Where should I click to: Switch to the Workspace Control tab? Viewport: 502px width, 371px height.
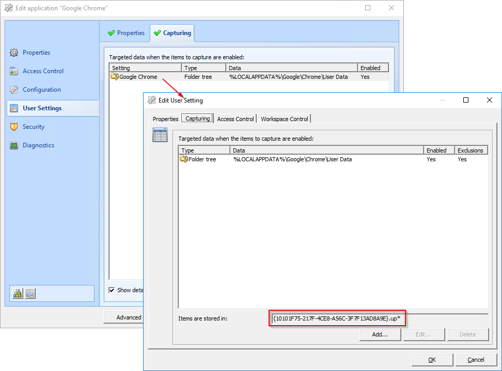click(x=284, y=119)
